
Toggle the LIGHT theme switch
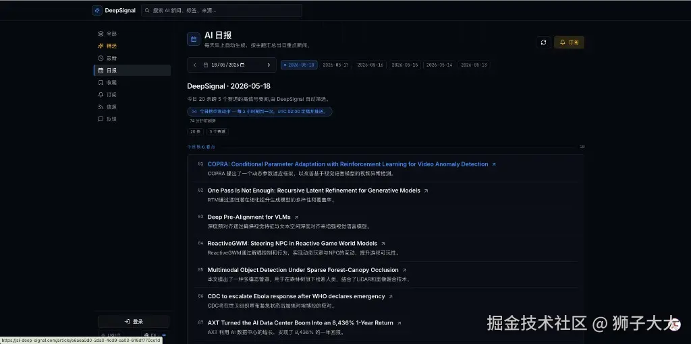tap(110, 335)
